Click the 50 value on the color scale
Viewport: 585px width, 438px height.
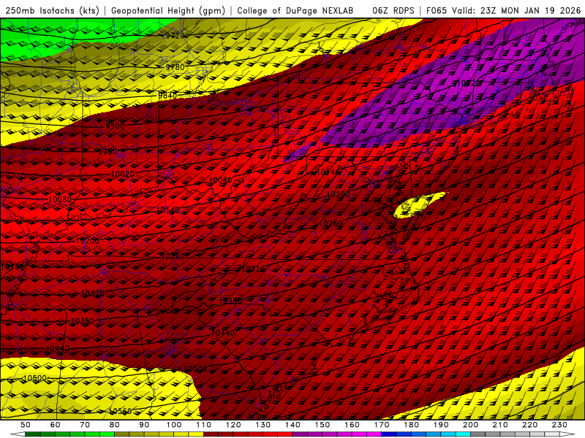(26, 425)
